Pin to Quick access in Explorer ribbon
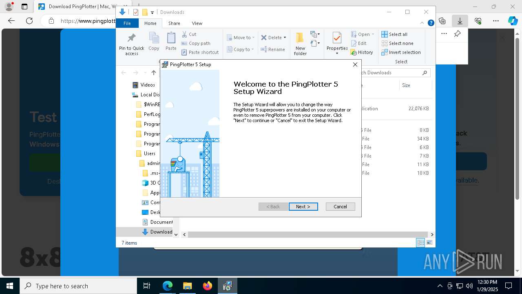 [131, 44]
